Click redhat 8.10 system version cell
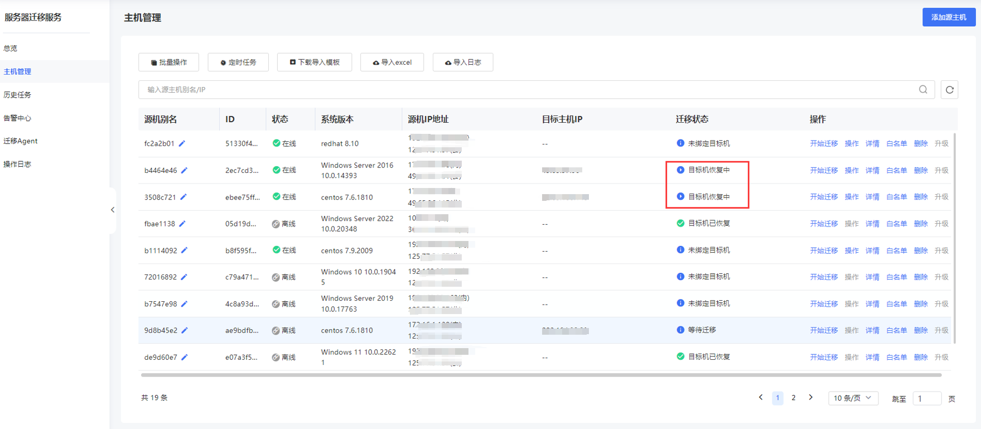 (x=340, y=143)
